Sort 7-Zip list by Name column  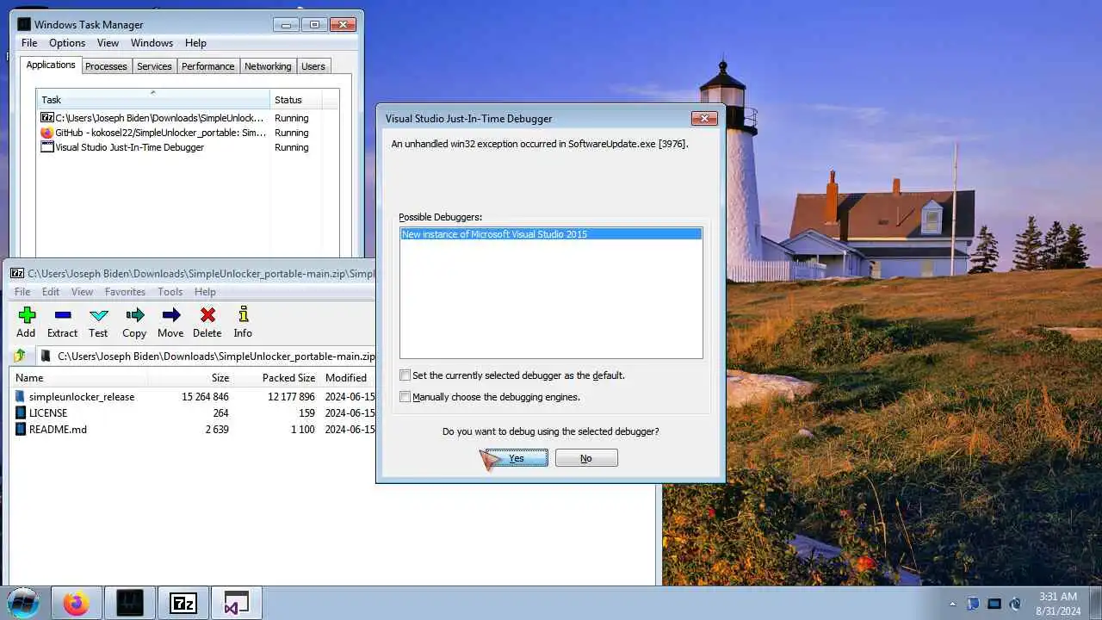(x=79, y=378)
